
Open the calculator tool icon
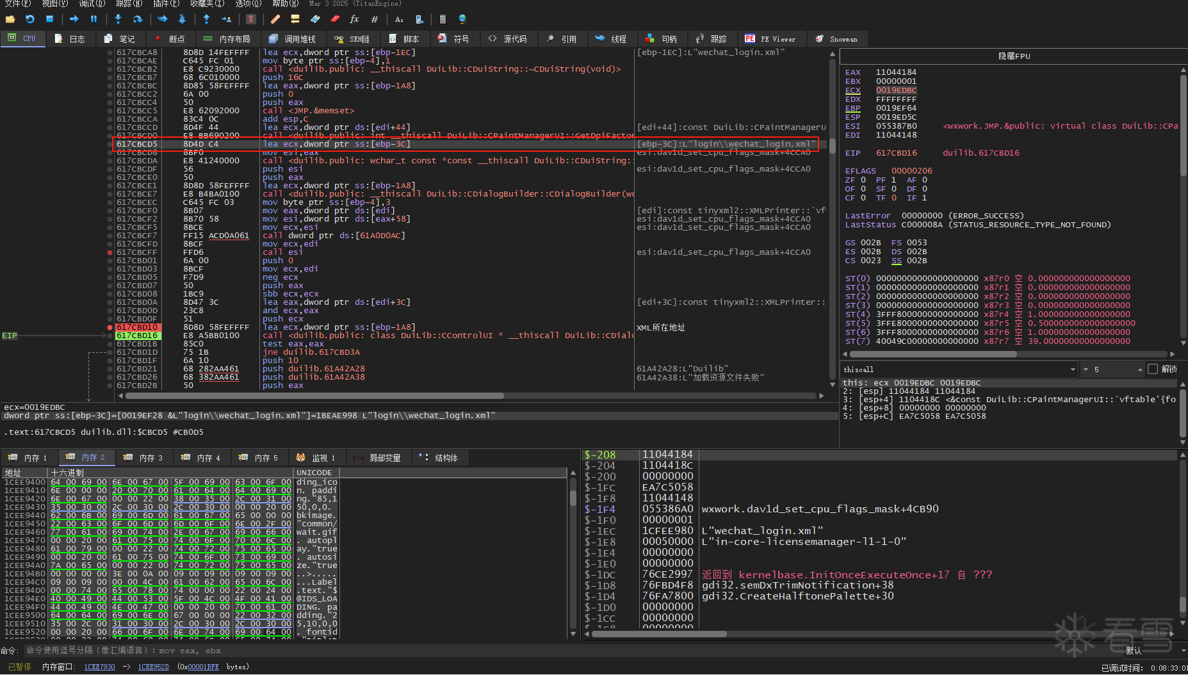tap(443, 19)
